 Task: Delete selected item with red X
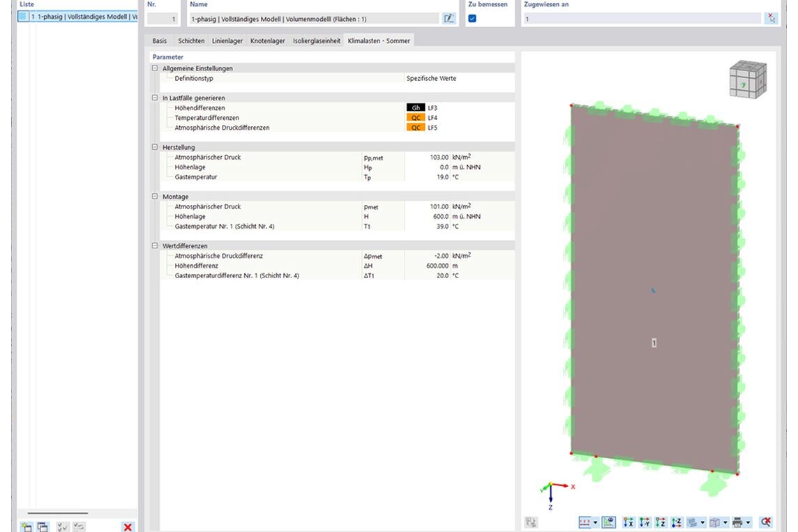coord(128,527)
